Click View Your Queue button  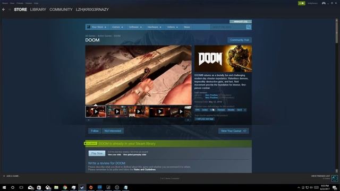coord(234,131)
